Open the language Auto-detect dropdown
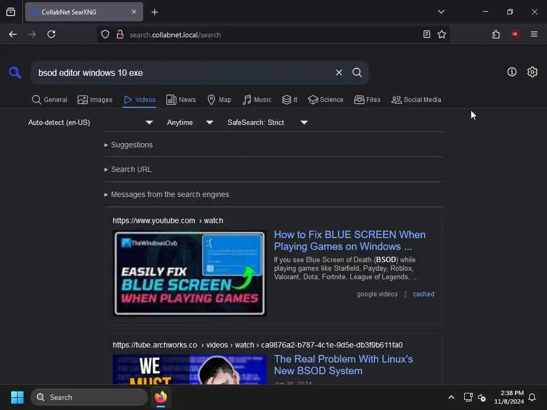 click(x=91, y=122)
